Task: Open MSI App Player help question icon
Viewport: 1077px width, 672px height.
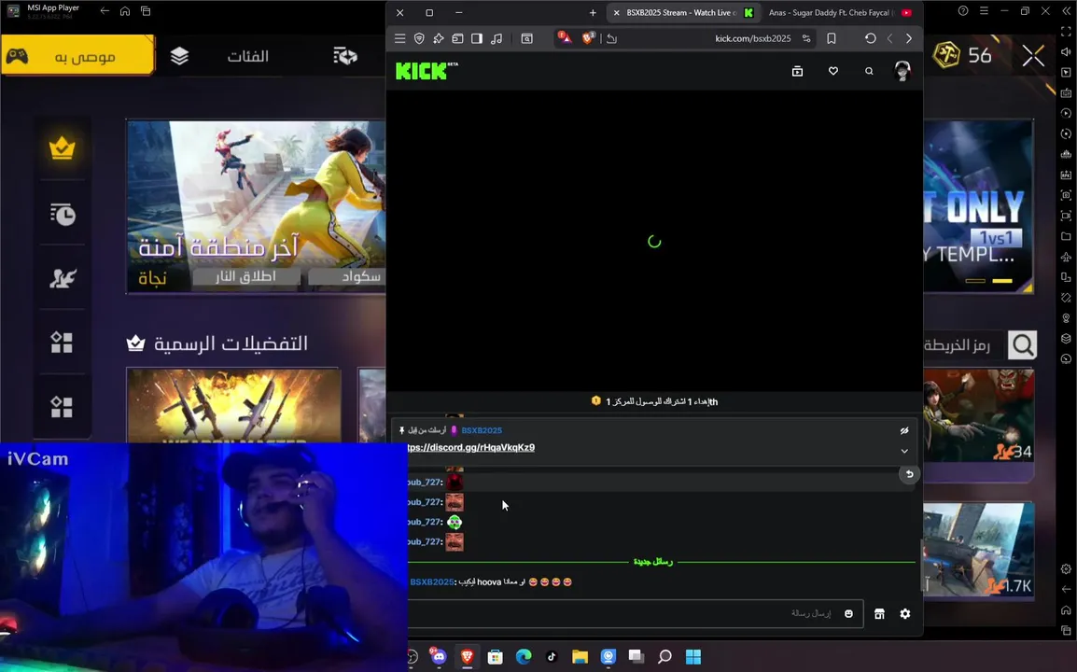Action: click(963, 11)
